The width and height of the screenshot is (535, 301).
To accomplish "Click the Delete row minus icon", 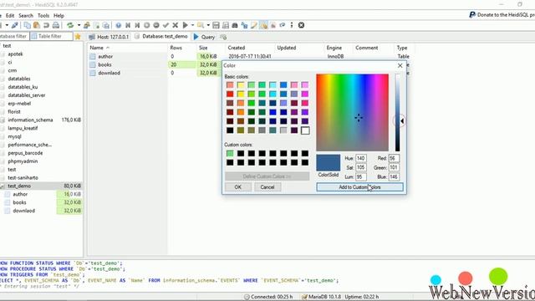I will tap(156, 25).
